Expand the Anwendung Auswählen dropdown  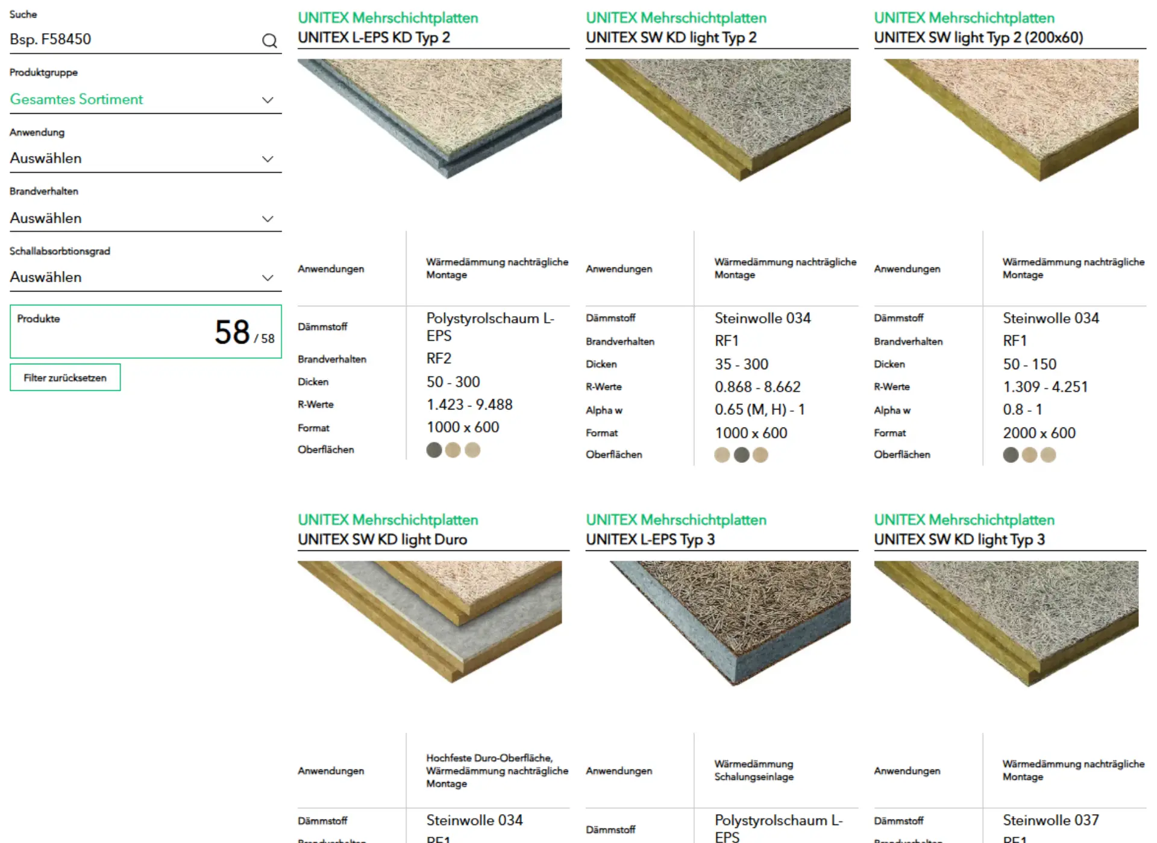click(145, 158)
